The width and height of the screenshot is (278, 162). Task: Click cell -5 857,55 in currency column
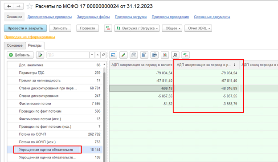click(142, 96)
